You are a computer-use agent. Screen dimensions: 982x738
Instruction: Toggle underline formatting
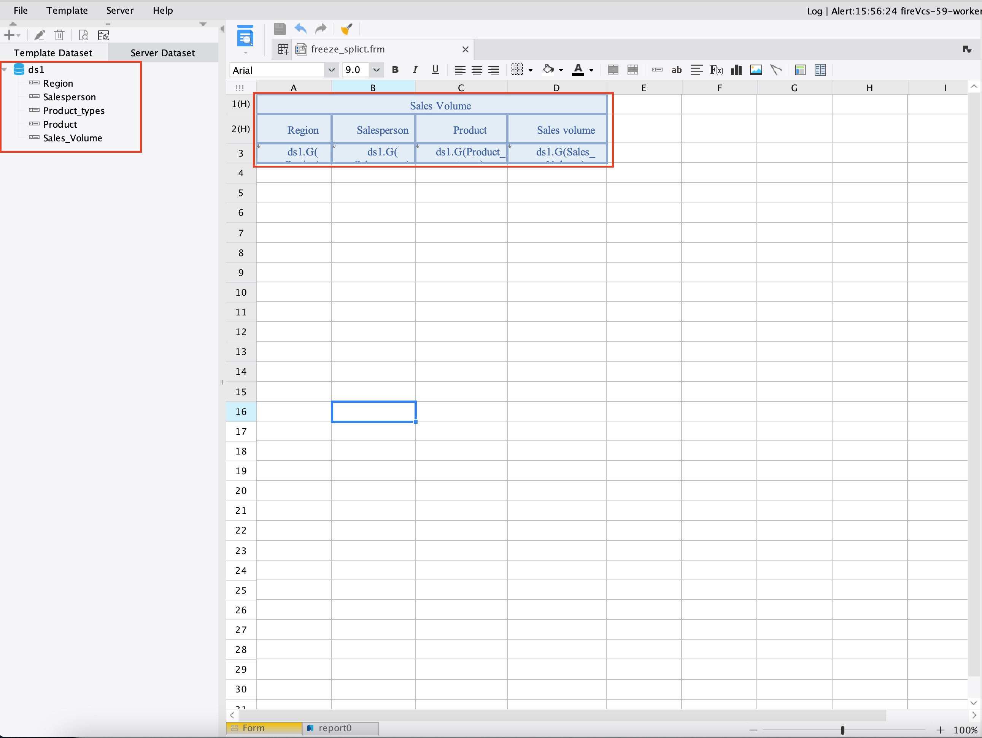[x=435, y=70]
